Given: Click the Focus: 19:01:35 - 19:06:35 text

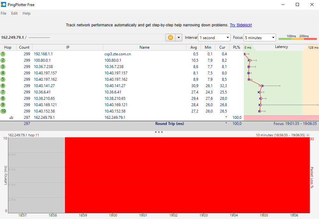Looking at the screenshot, I should click(x=295, y=124).
